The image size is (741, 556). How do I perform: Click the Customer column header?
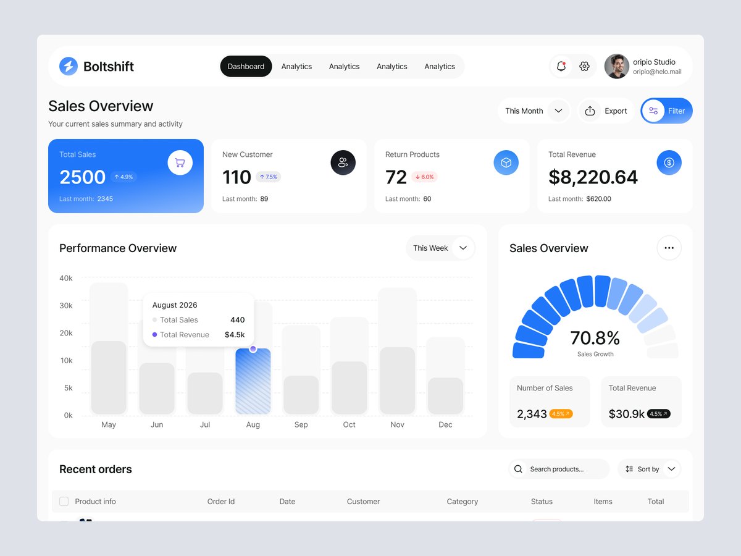(x=363, y=502)
